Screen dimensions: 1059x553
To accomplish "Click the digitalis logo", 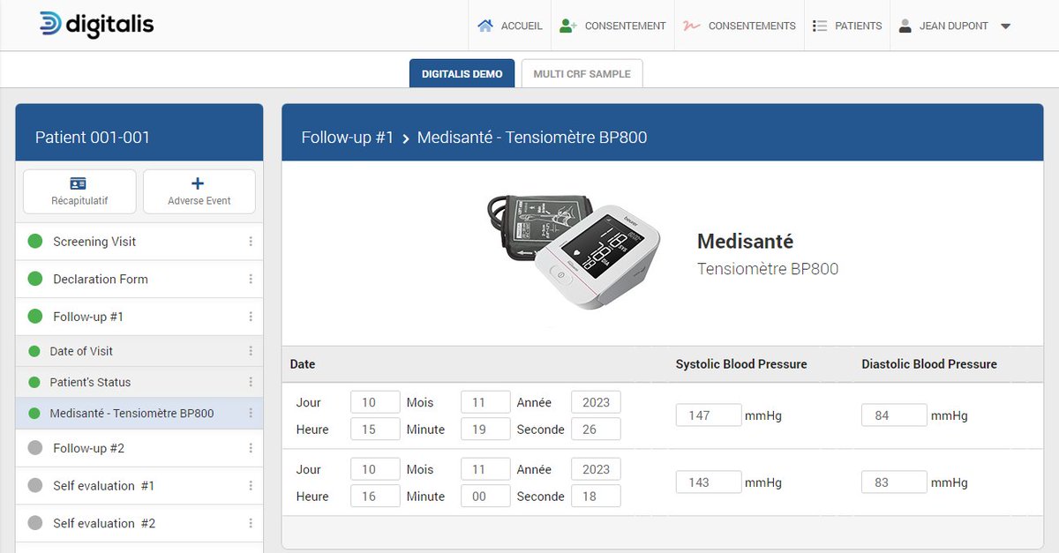I will [x=96, y=25].
